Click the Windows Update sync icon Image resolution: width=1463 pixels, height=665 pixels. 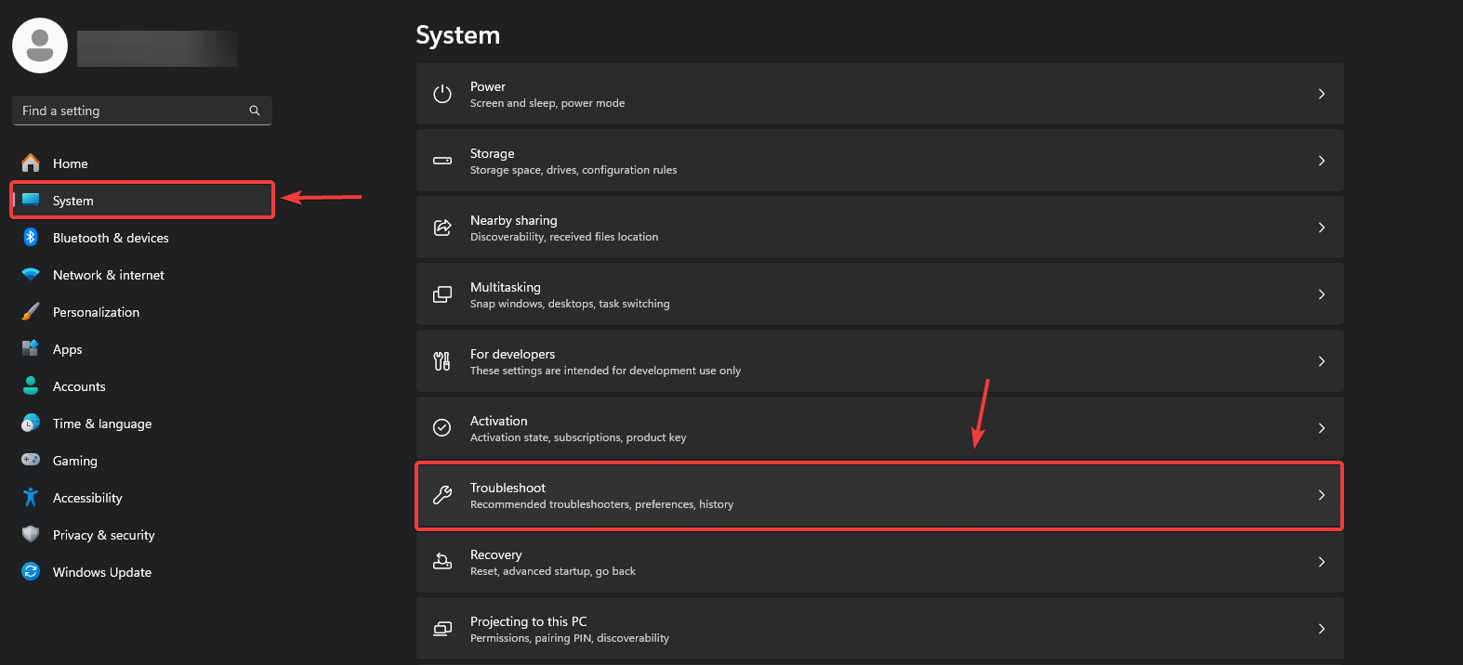click(31, 572)
